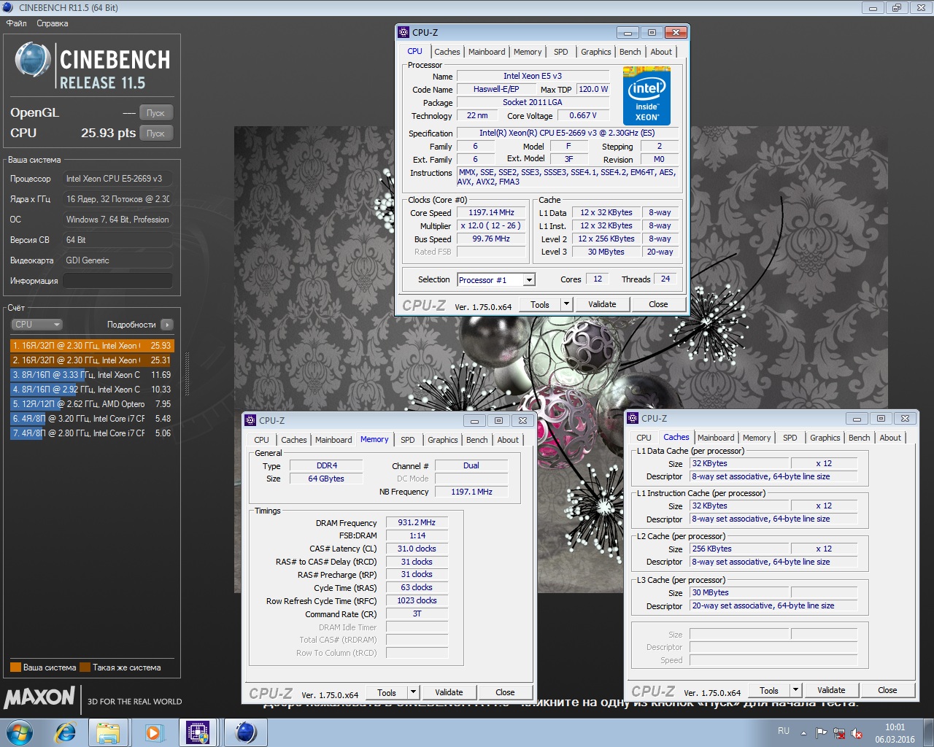934x747 pixels.
Task: Click Validate in top CPU-Z window
Action: (x=602, y=305)
